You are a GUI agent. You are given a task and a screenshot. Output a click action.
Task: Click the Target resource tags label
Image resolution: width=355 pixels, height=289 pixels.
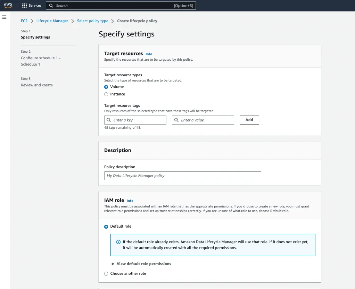tap(122, 105)
